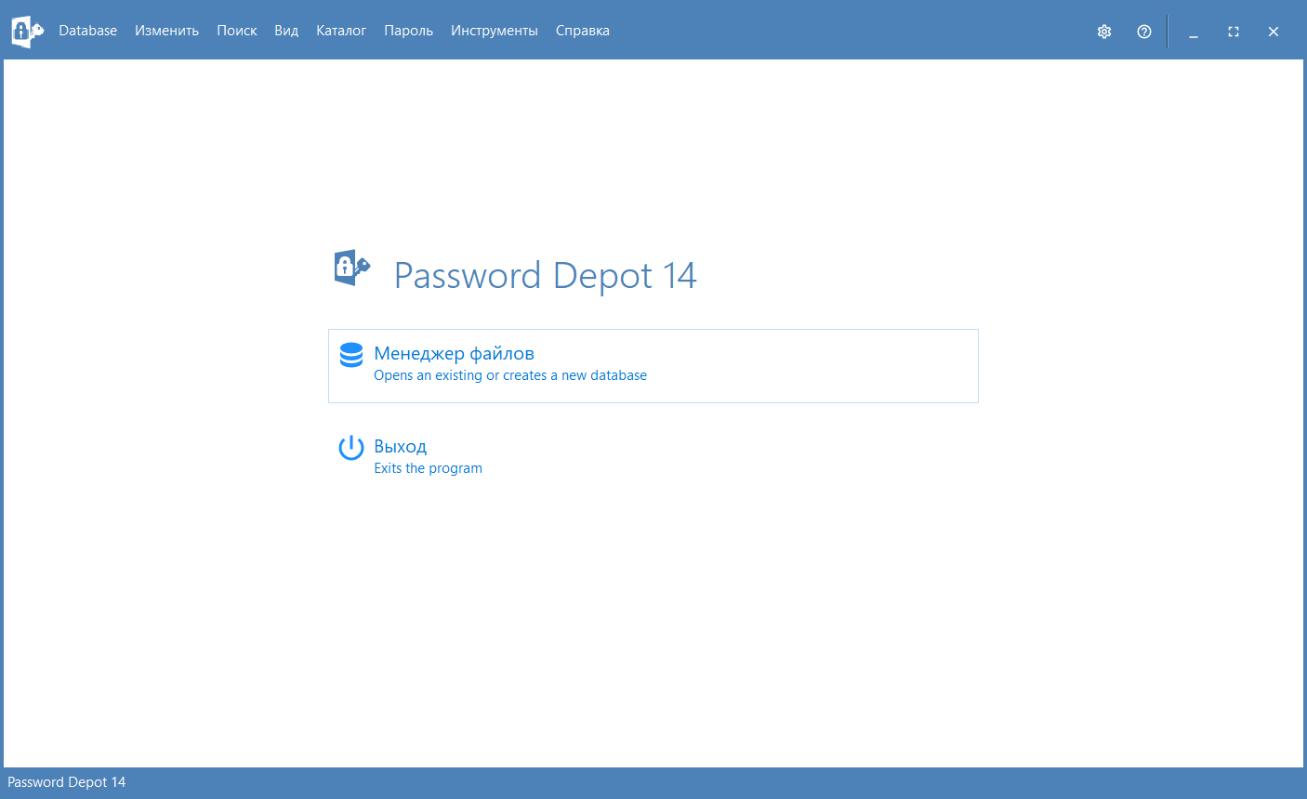The width and height of the screenshot is (1307, 799).
Task: Open the Пароль menu
Action: (x=408, y=31)
